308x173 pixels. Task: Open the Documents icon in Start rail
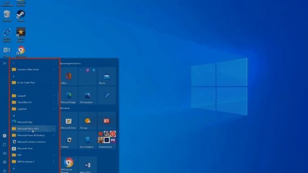[x=4, y=145]
